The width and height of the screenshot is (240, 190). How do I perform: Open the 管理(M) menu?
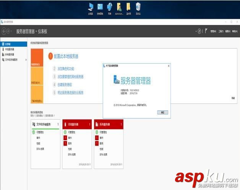(x=213, y=31)
